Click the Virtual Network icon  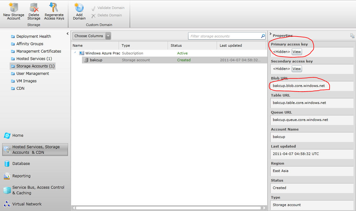[7, 204]
